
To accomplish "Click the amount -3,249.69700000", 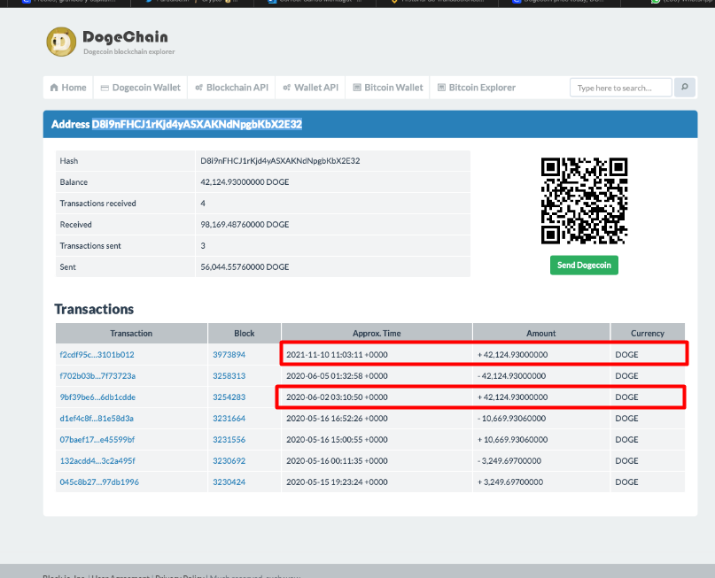I will coord(509,461).
